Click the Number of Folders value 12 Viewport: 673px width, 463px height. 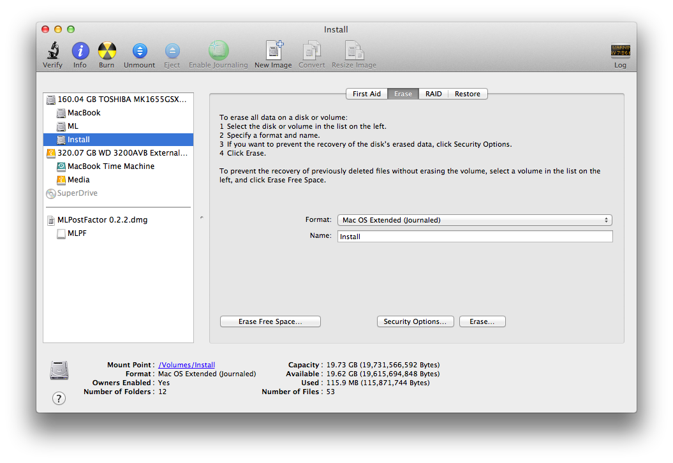(x=162, y=392)
